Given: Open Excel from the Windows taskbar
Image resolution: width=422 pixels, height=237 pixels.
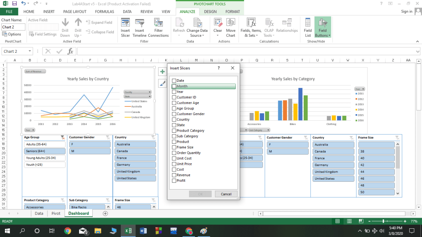Looking at the screenshot, I should click(x=128, y=231).
